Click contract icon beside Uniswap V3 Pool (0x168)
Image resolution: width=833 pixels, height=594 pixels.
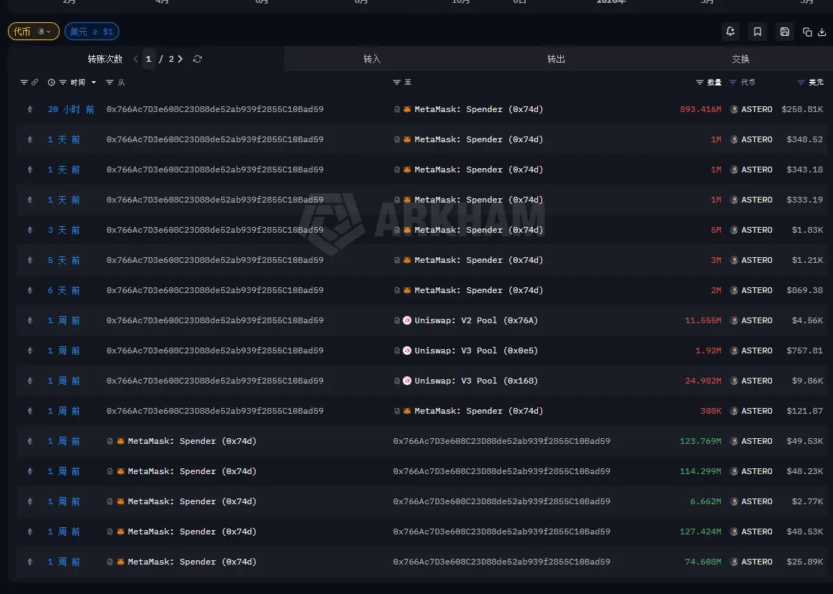397,381
